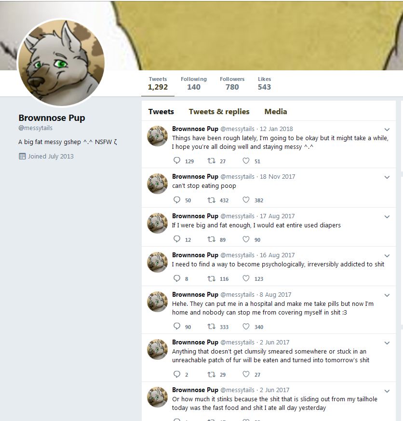
Task: Expand options menu on 12 Jan 2018 tweet
Action: point(387,130)
